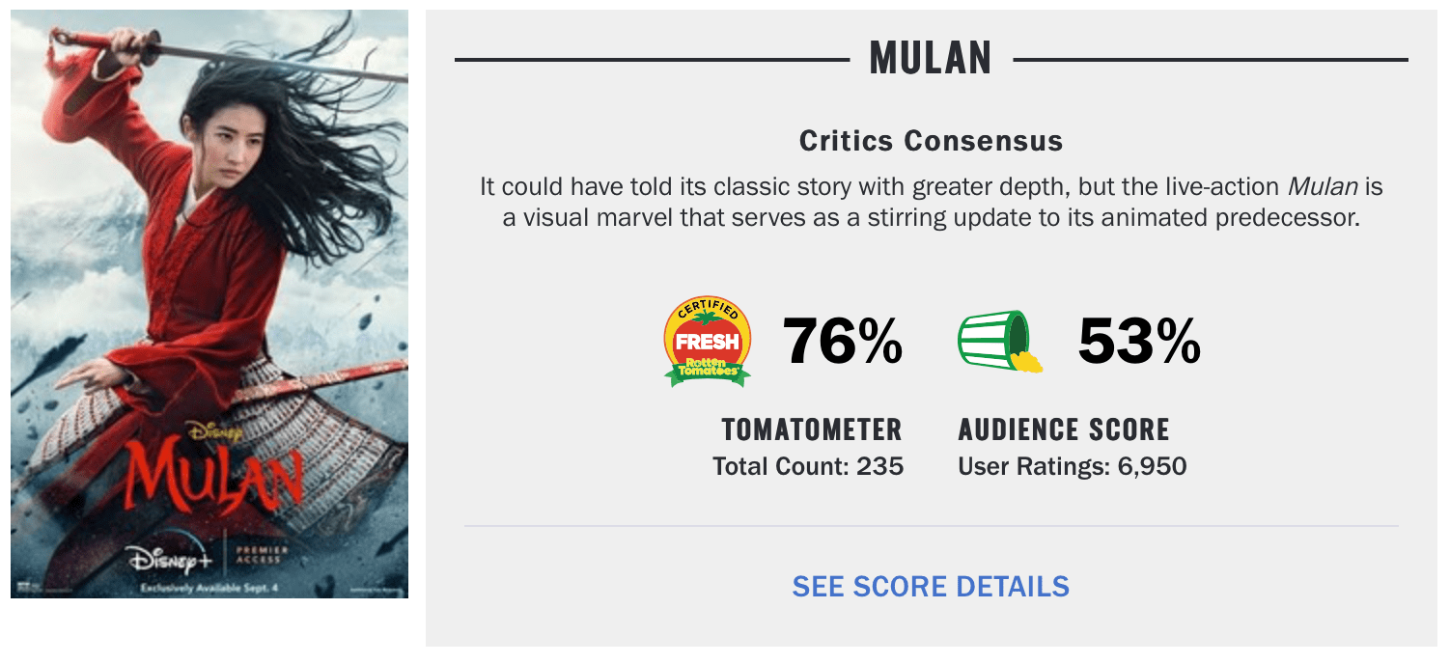Click the spilled popcorn bucket icon
The width and height of the screenshot is (1450, 664).
[999, 342]
